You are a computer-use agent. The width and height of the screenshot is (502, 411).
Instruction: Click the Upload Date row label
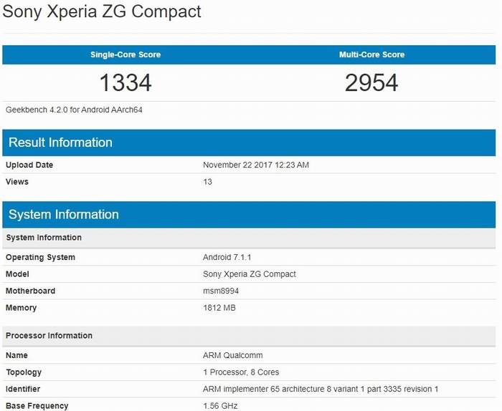[x=29, y=165]
